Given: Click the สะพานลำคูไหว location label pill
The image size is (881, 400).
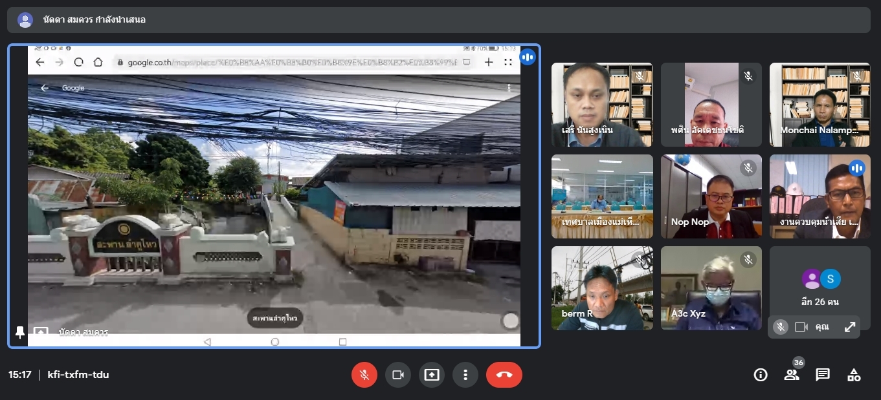Looking at the screenshot, I should click(275, 319).
